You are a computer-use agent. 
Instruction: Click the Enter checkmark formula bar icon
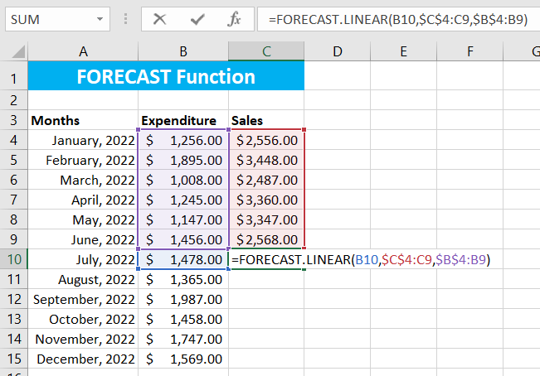(x=197, y=19)
